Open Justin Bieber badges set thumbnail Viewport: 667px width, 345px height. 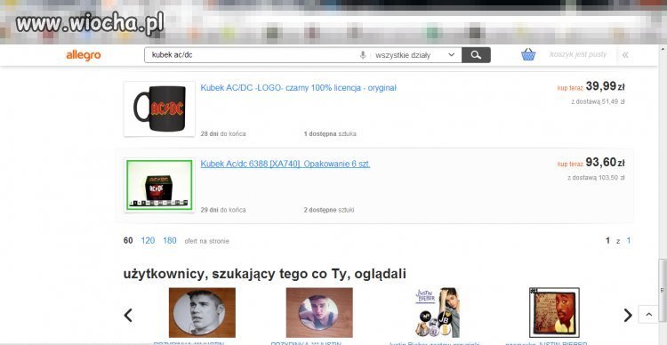click(437, 312)
